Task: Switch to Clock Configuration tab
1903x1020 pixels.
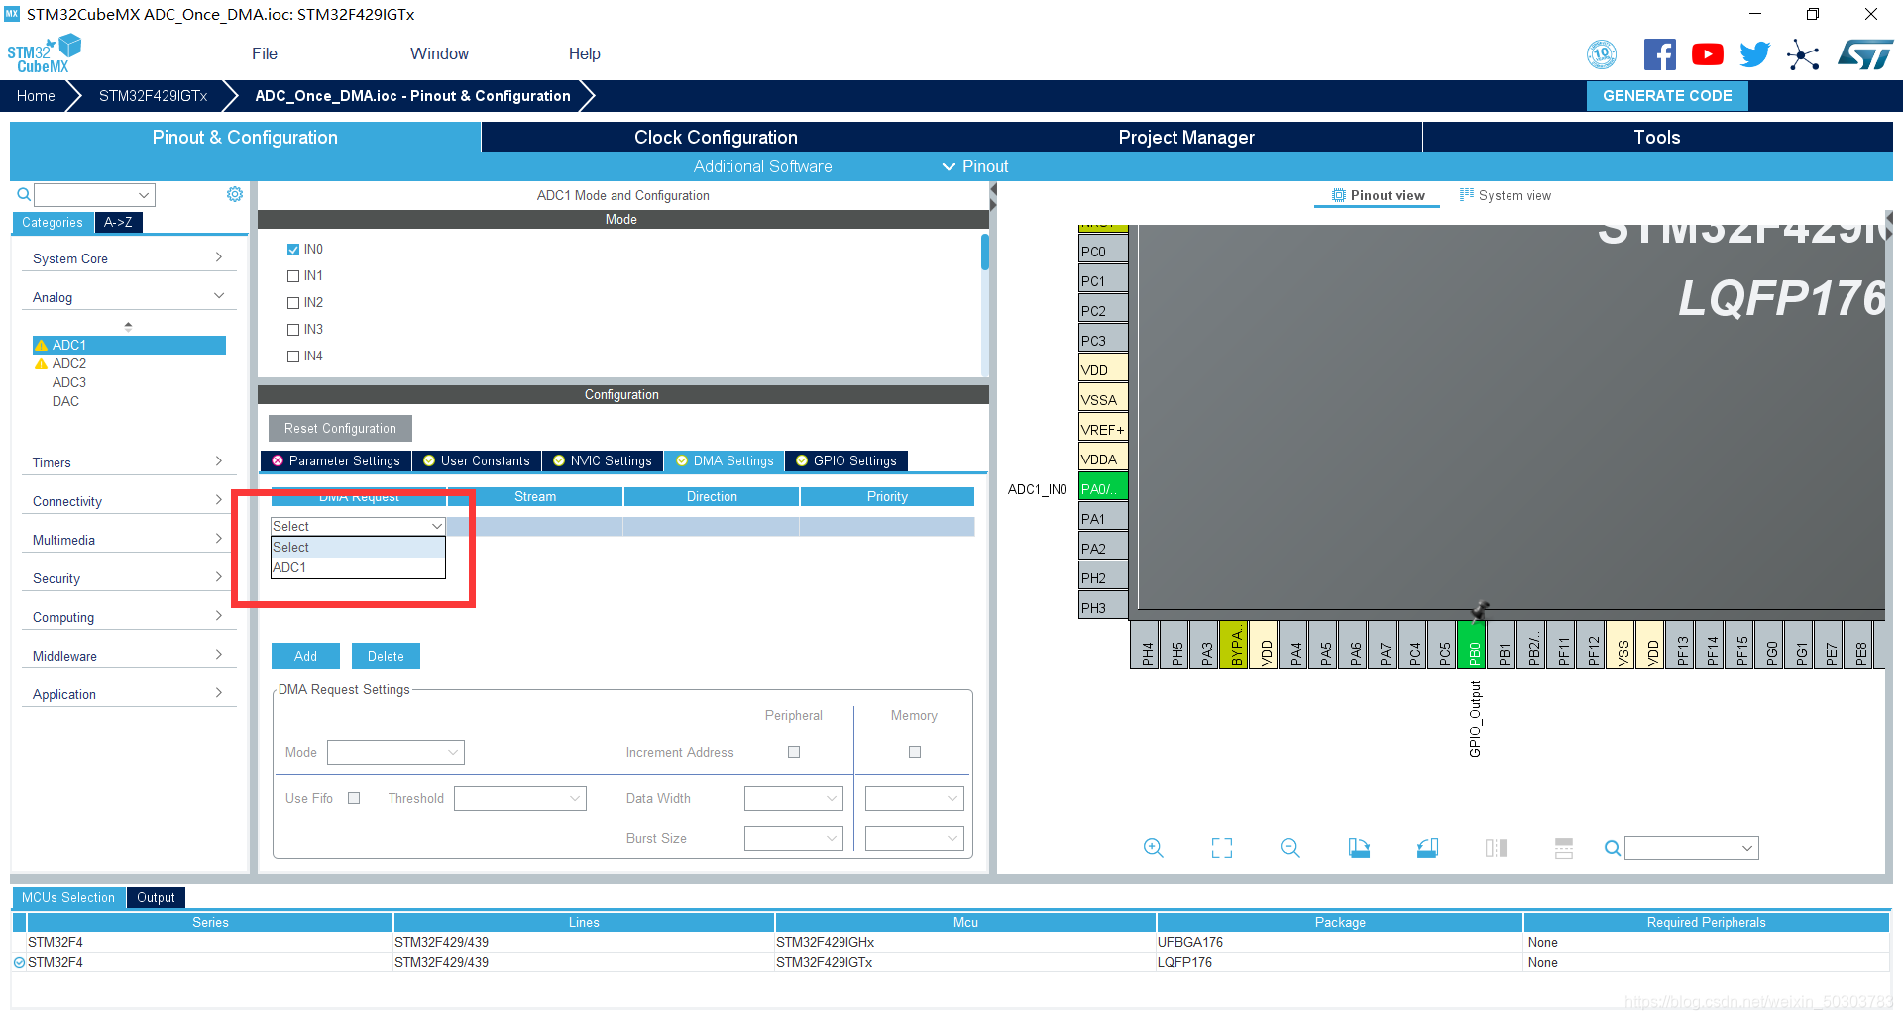Action: [x=716, y=137]
